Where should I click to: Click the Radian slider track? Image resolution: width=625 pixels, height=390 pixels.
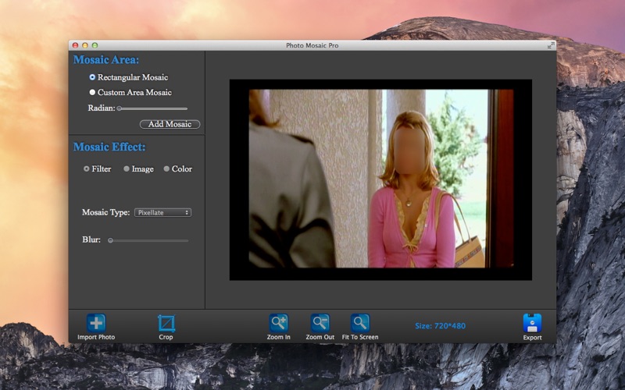click(153, 108)
